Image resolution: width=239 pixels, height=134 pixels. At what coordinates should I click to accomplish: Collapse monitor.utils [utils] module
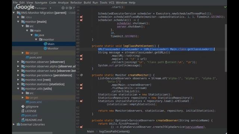point(18,89)
